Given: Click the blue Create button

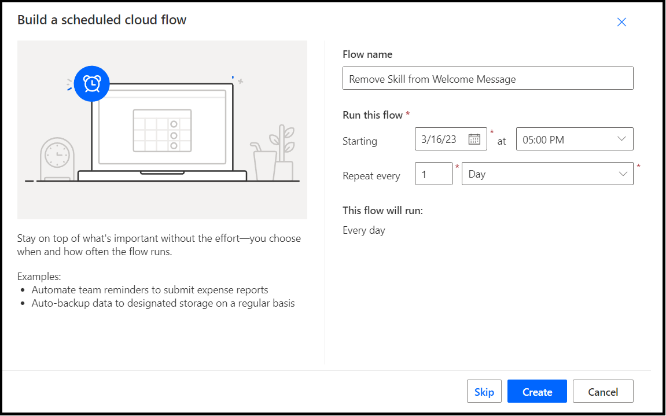Looking at the screenshot, I should click(537, 392).
